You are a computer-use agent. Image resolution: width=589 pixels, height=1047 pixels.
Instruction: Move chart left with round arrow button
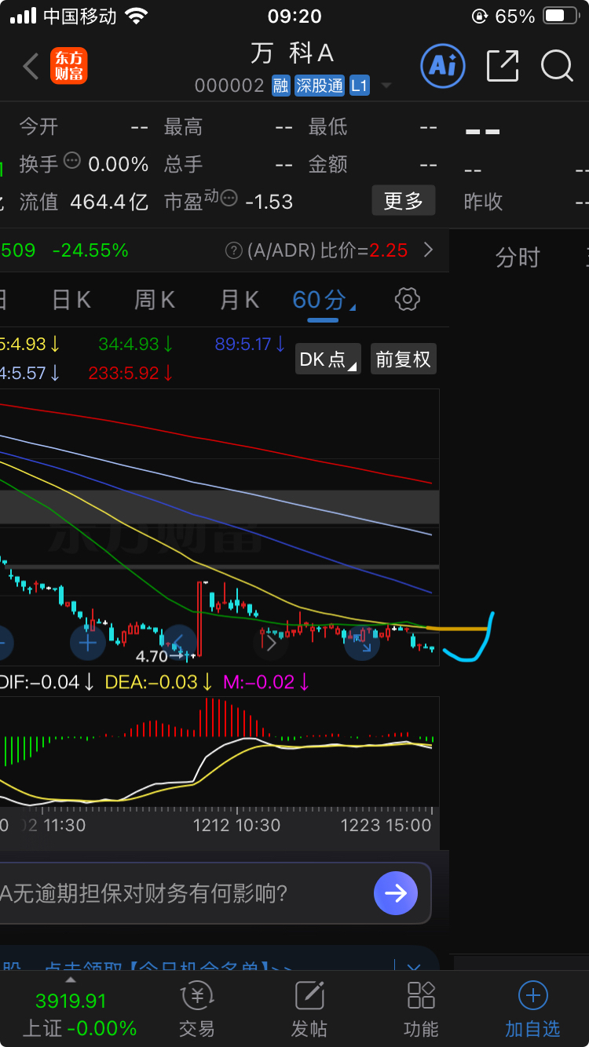177,643
